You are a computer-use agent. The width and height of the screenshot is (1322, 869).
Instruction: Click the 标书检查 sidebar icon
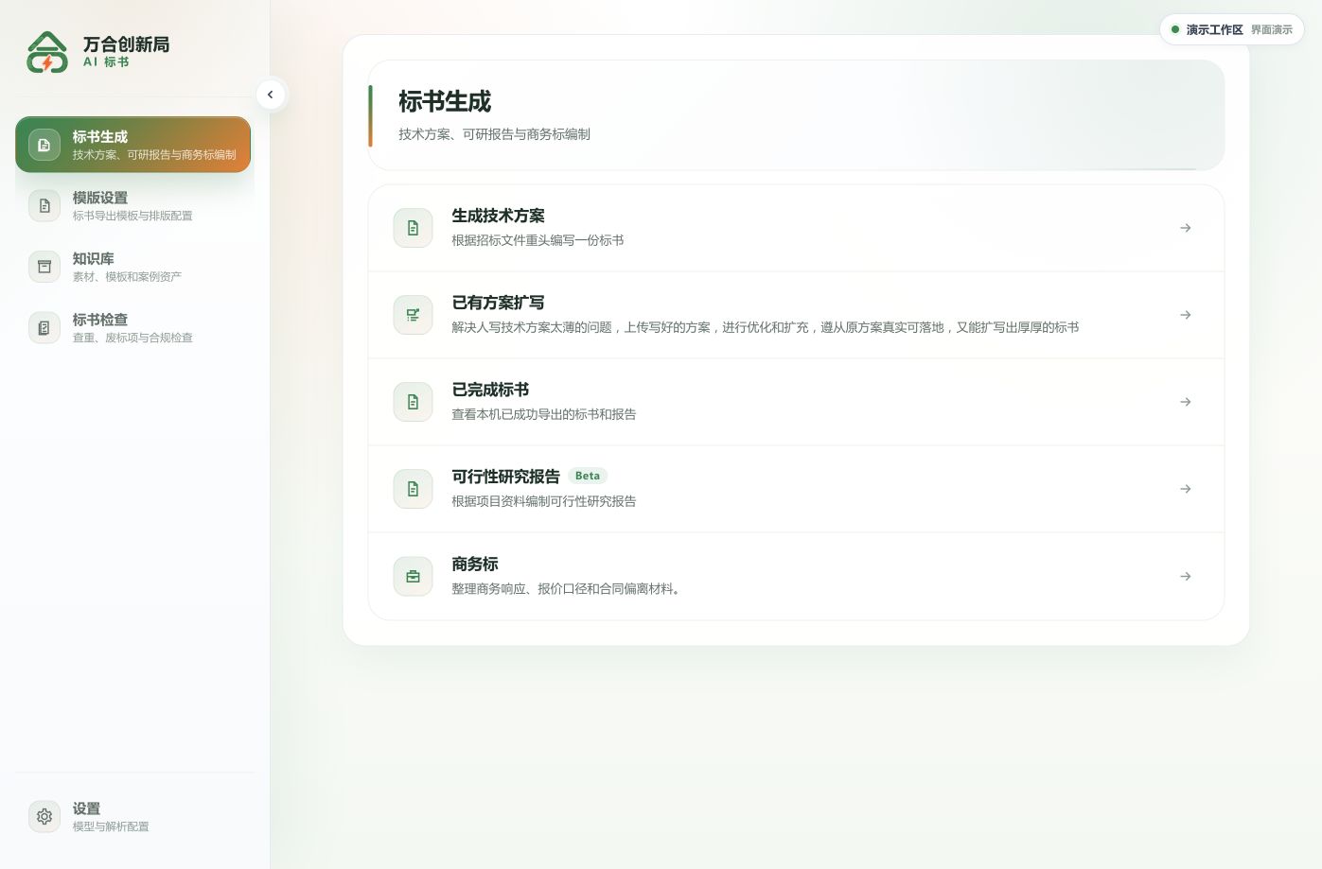(44, 328)
